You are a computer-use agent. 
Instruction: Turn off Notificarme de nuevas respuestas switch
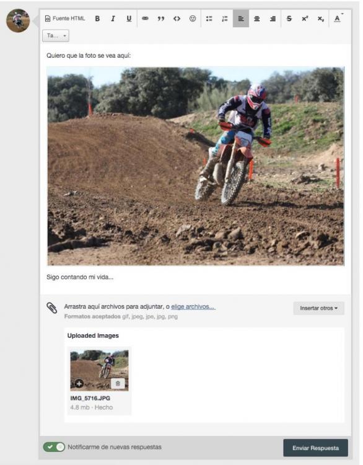54,446
